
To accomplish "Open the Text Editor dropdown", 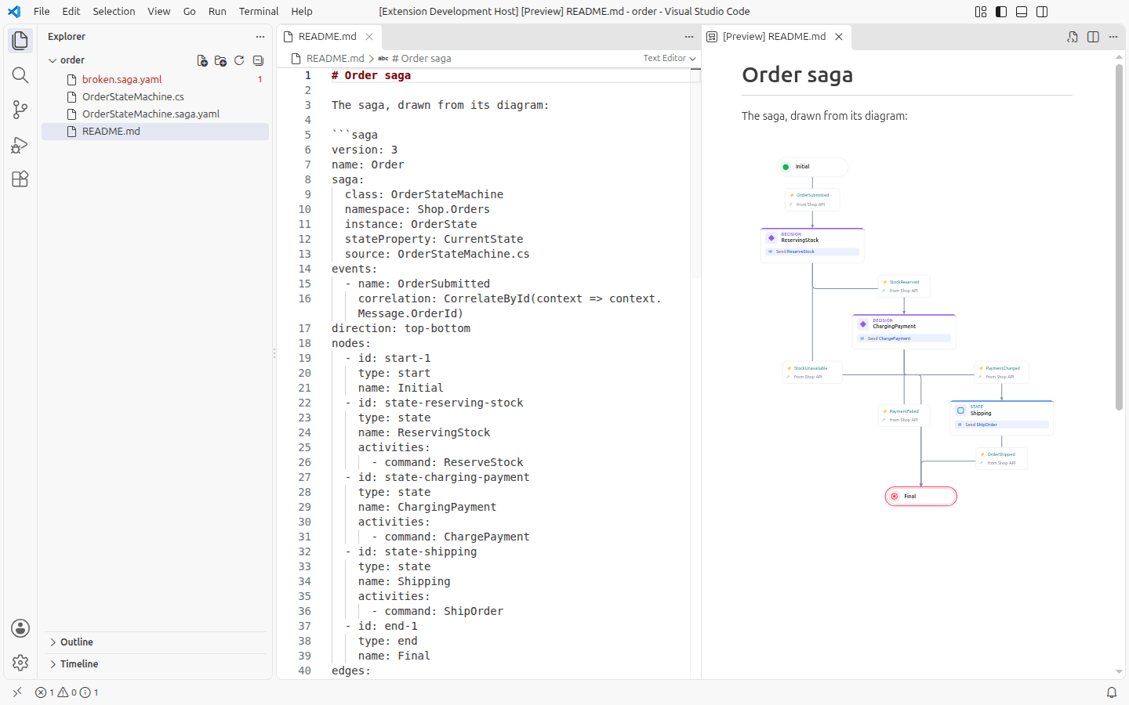I will 670,59.
